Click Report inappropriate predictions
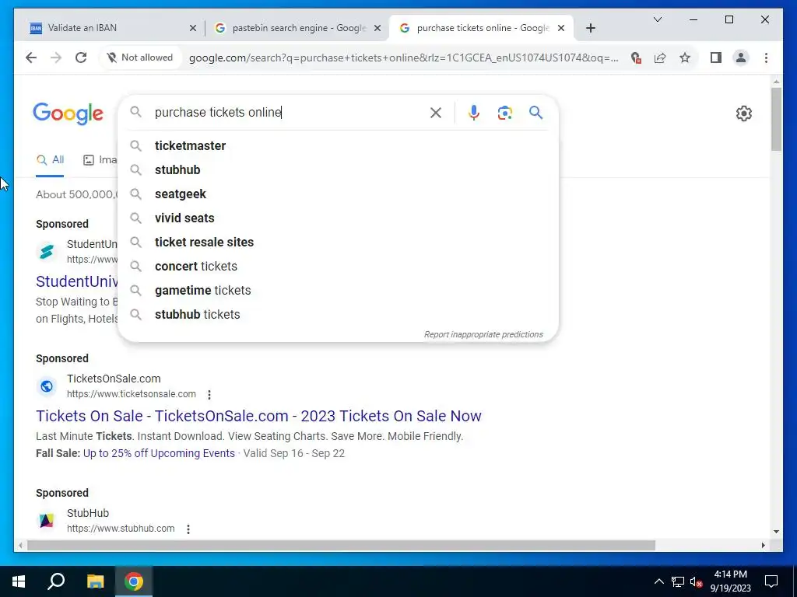This screenshot has width=797, height=597. pos(483,334)
